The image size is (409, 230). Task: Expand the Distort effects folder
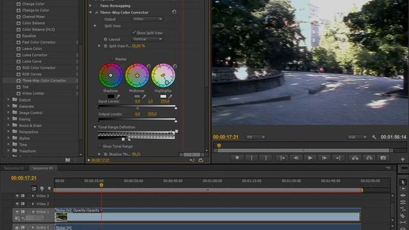click(8, 100)
